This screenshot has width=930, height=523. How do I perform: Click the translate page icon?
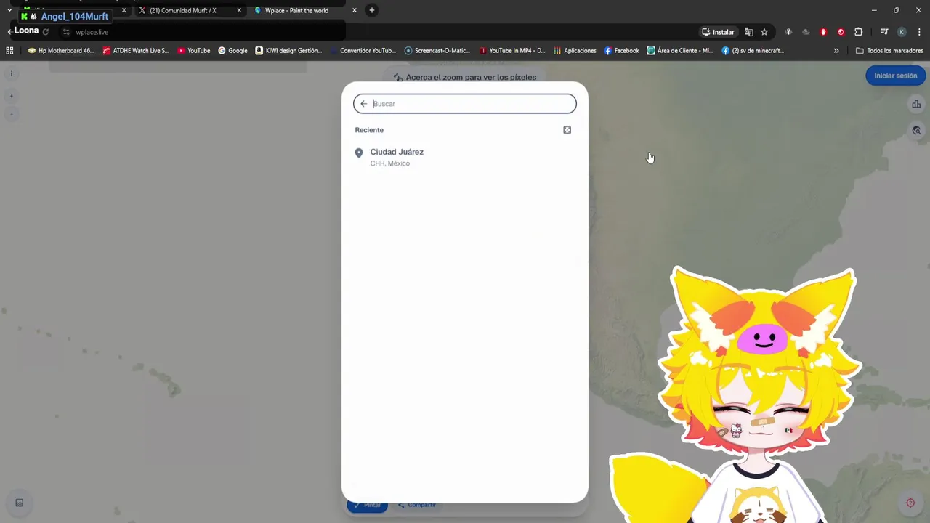(x=748, y=32)
